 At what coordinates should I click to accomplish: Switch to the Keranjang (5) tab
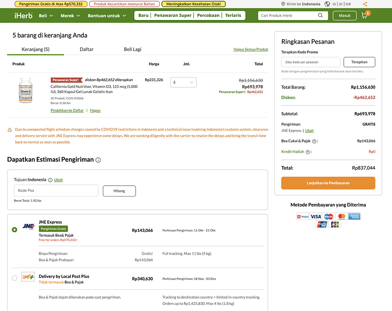point(36,49)
